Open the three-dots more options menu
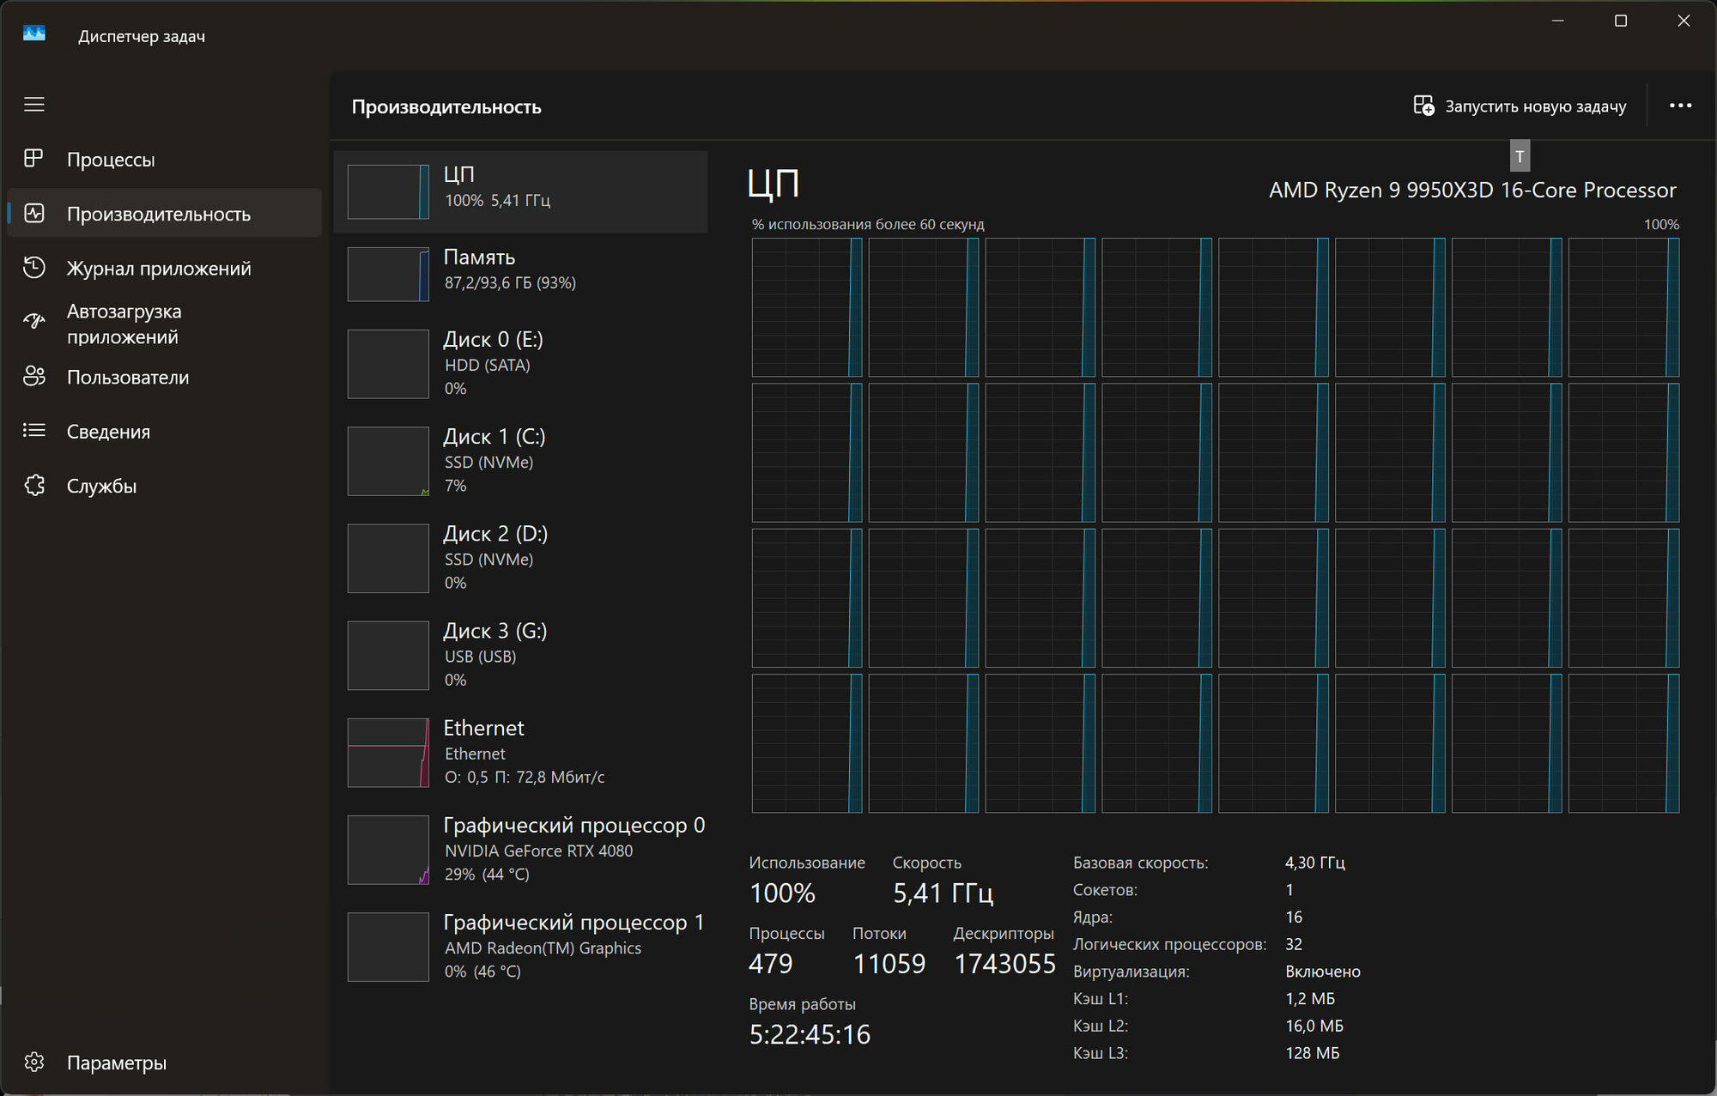 coord(1680,106)
